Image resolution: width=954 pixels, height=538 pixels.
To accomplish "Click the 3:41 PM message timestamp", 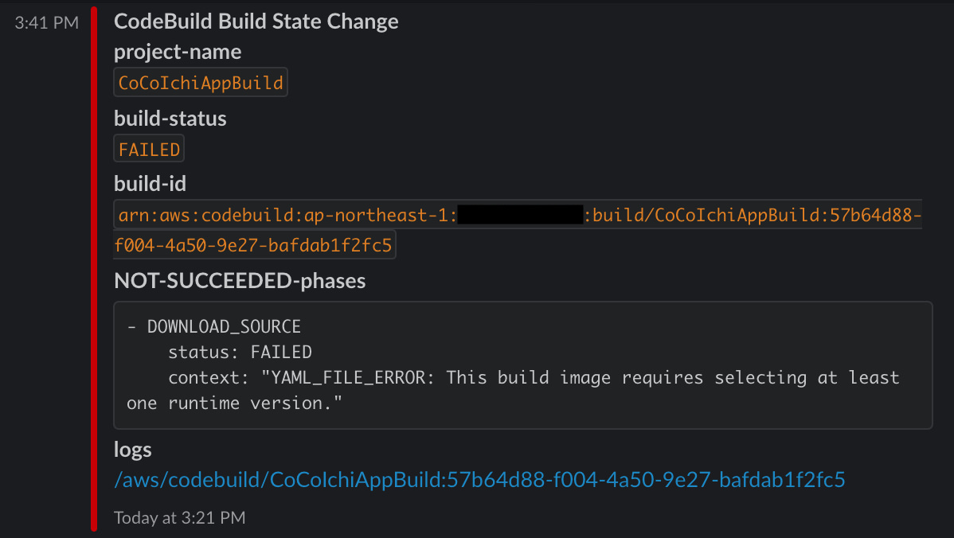I will coord(47,22).
